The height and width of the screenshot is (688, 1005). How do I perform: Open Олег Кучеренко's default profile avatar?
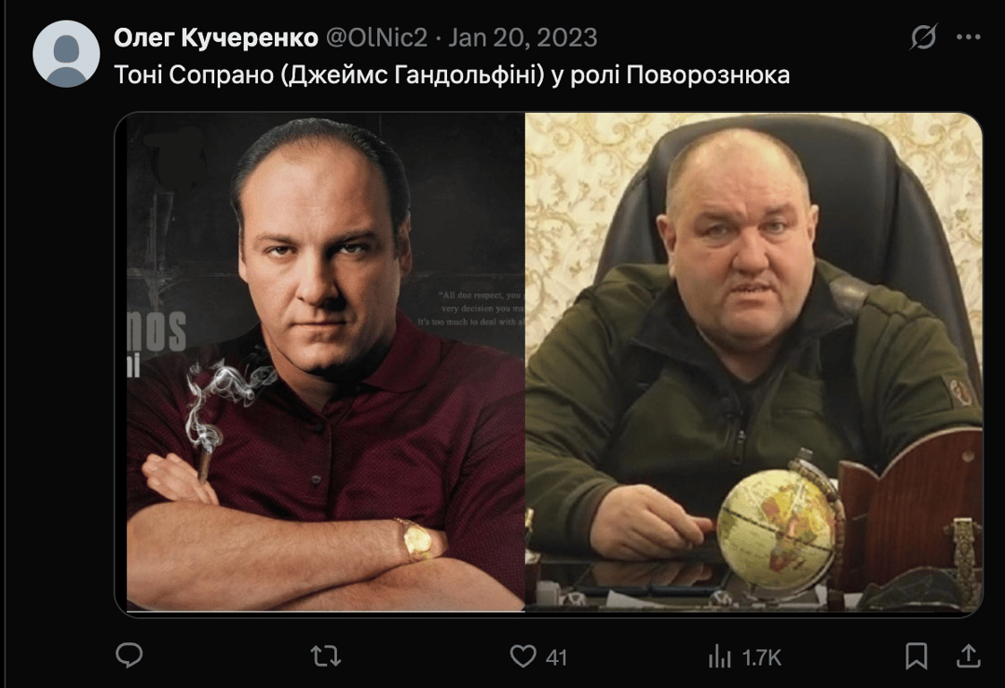click(66, 54)
